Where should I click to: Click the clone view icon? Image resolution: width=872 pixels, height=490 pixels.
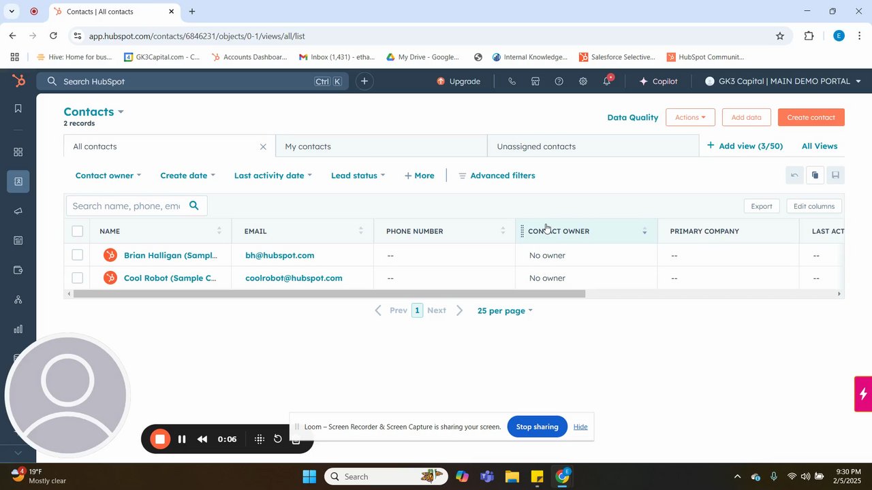click(x=815, y=176)
